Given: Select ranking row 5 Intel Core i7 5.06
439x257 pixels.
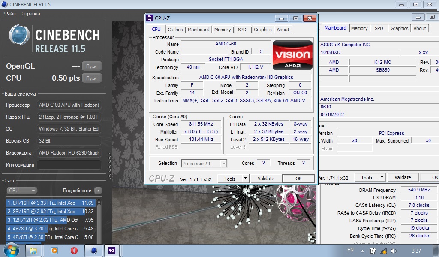Looking at the screenshot, I should pos(51,237).
